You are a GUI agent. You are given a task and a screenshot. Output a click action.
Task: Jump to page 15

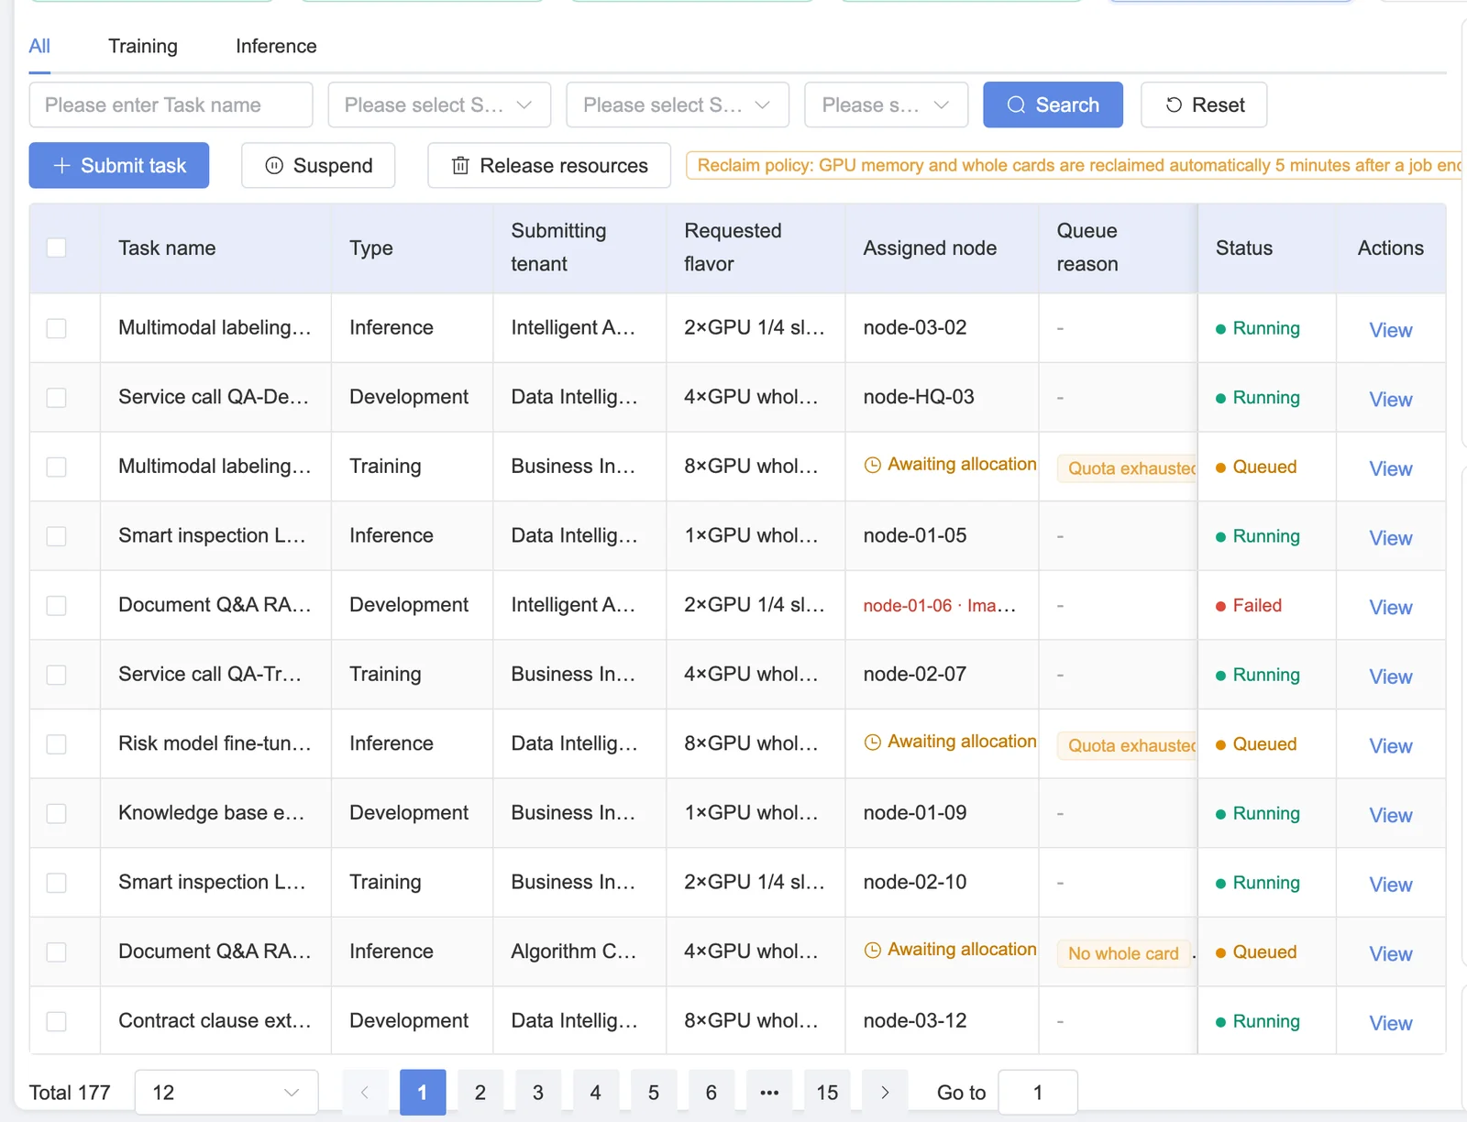tap(827, 1093)
